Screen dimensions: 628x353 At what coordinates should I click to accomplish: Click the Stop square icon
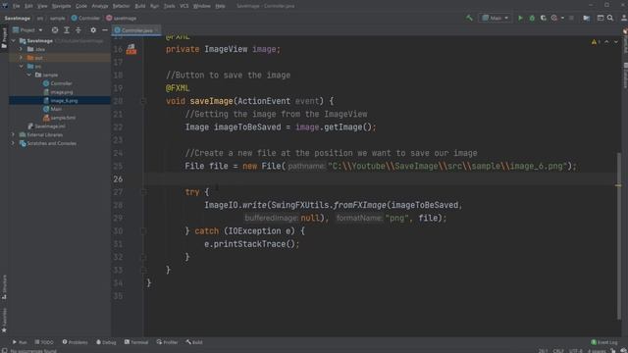click(x=571, y=18)
